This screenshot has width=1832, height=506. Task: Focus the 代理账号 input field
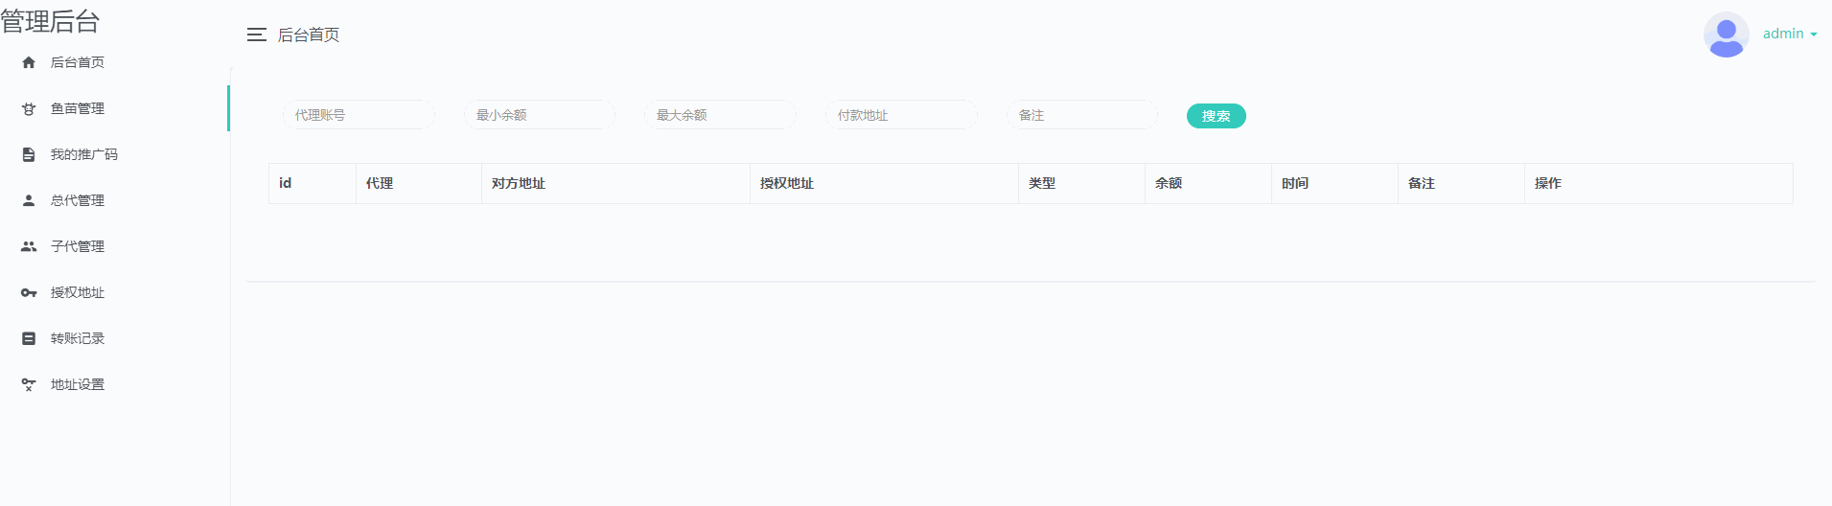(359, 115)
